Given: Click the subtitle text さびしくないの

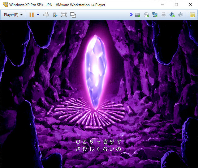Looking at the screenshot, I should [98, 149].
